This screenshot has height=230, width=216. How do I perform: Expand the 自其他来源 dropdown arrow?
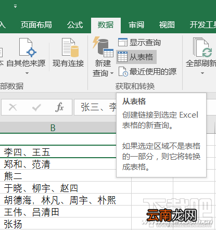click(27, 73)
